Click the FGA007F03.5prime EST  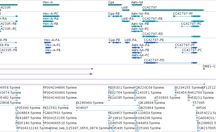tap(44, 116)
